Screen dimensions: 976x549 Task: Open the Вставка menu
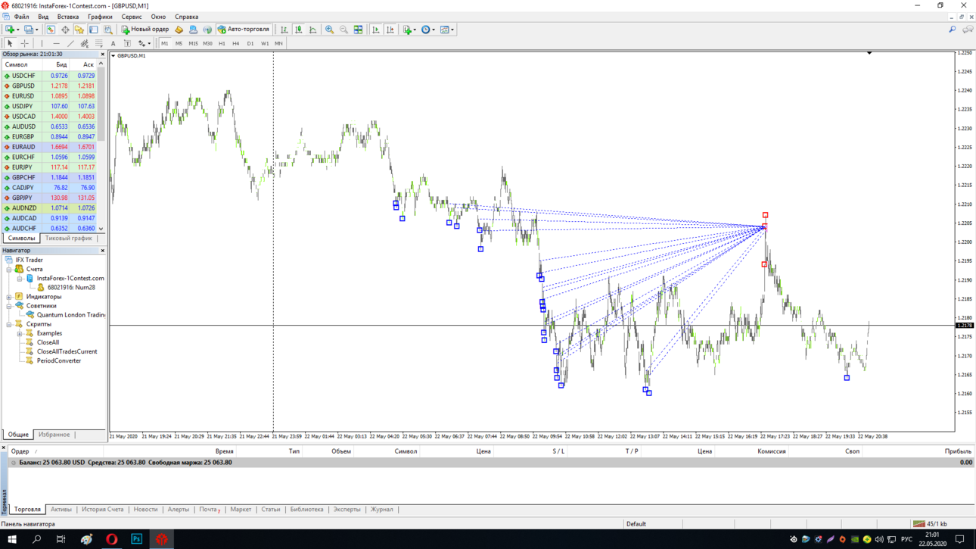coord(67,17)
